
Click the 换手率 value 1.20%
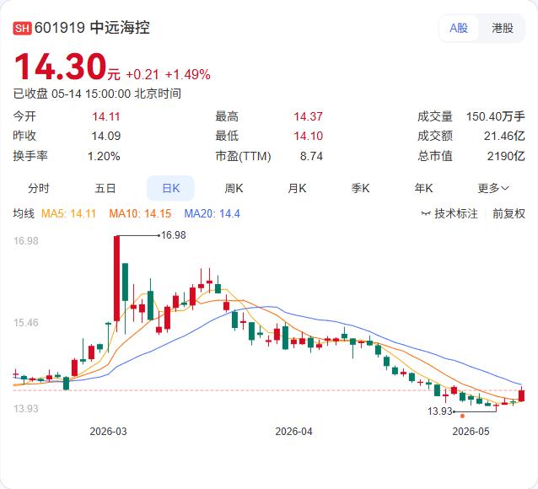pos(104,156)
